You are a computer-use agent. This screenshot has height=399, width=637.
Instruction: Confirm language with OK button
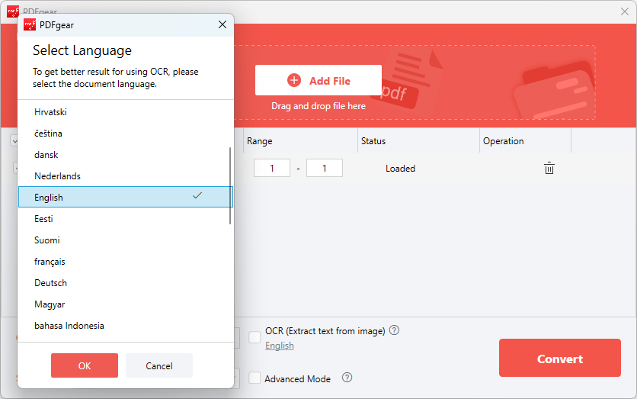(85, 365)
